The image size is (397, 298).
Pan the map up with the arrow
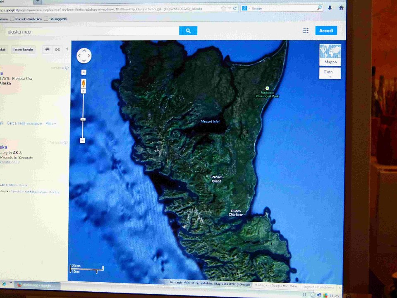(x=84, y=50)
